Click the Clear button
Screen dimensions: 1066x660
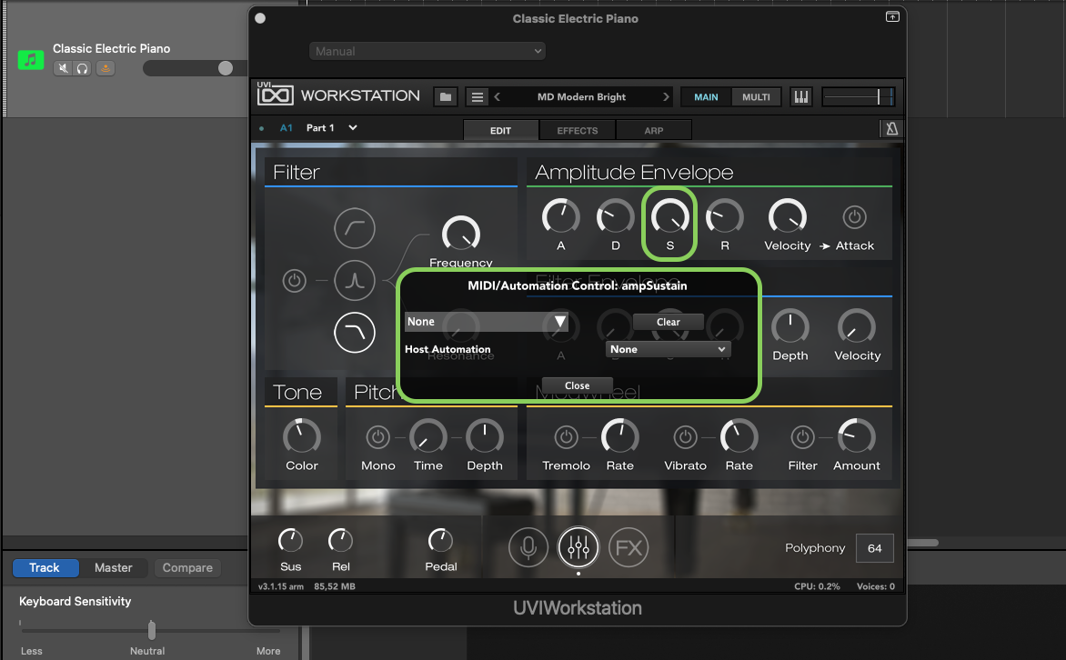[669, 322]
